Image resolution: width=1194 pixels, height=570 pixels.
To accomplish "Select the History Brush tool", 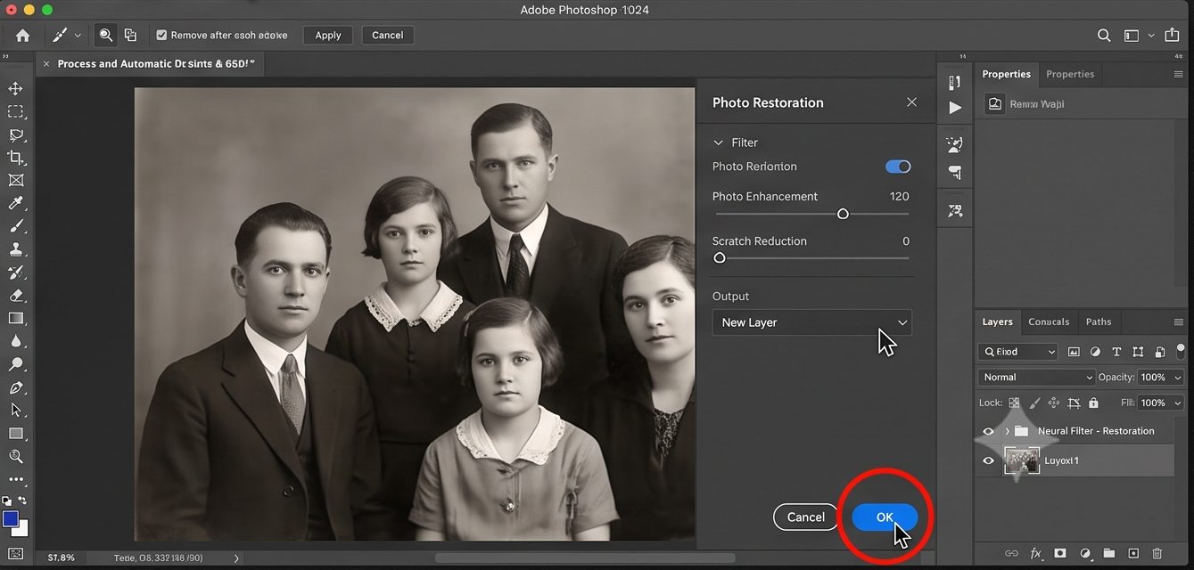I will 16,273.
